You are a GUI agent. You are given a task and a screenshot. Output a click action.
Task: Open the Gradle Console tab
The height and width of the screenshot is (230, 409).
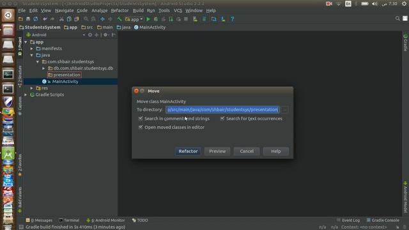[x=383, y=220]
